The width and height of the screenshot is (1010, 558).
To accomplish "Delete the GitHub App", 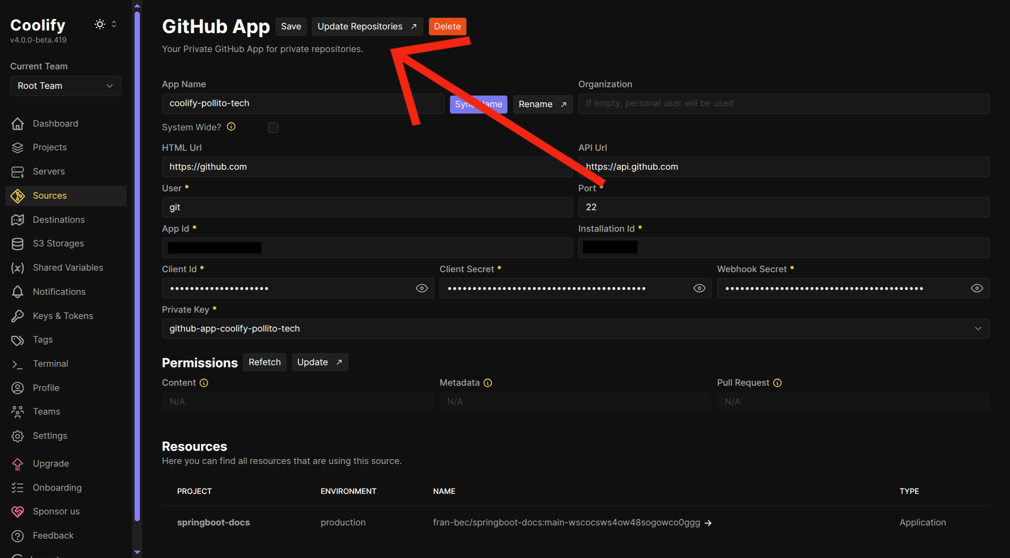I will (447, 26).
